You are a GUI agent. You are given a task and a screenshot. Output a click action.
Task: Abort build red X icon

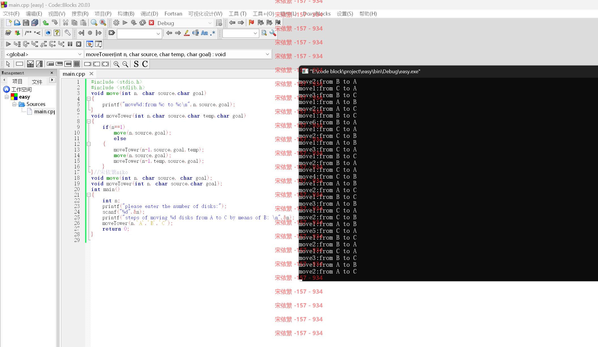coord(151,23)
